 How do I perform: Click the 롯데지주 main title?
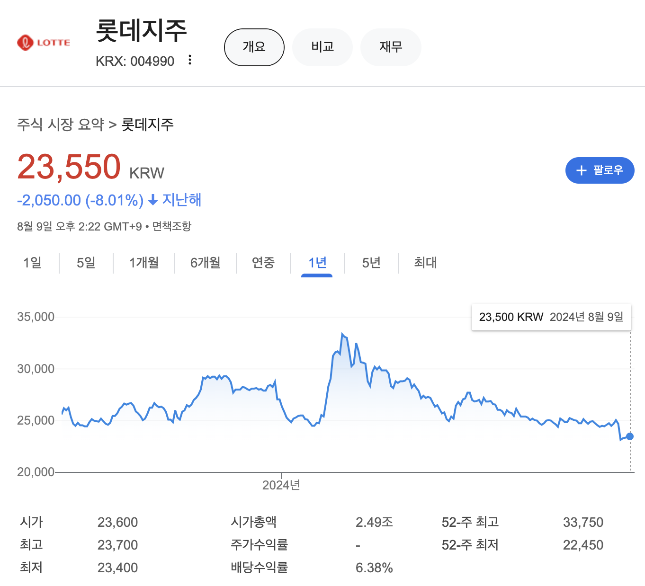pyautogui.click(x=141, y=31)
